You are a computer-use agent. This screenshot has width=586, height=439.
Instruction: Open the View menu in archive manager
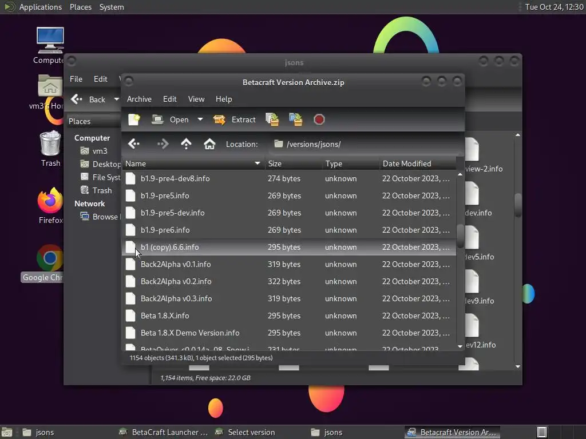[196, 99]
